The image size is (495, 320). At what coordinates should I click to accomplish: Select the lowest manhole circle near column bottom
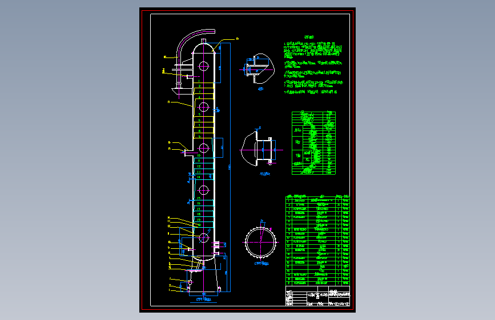coord(204,238)
